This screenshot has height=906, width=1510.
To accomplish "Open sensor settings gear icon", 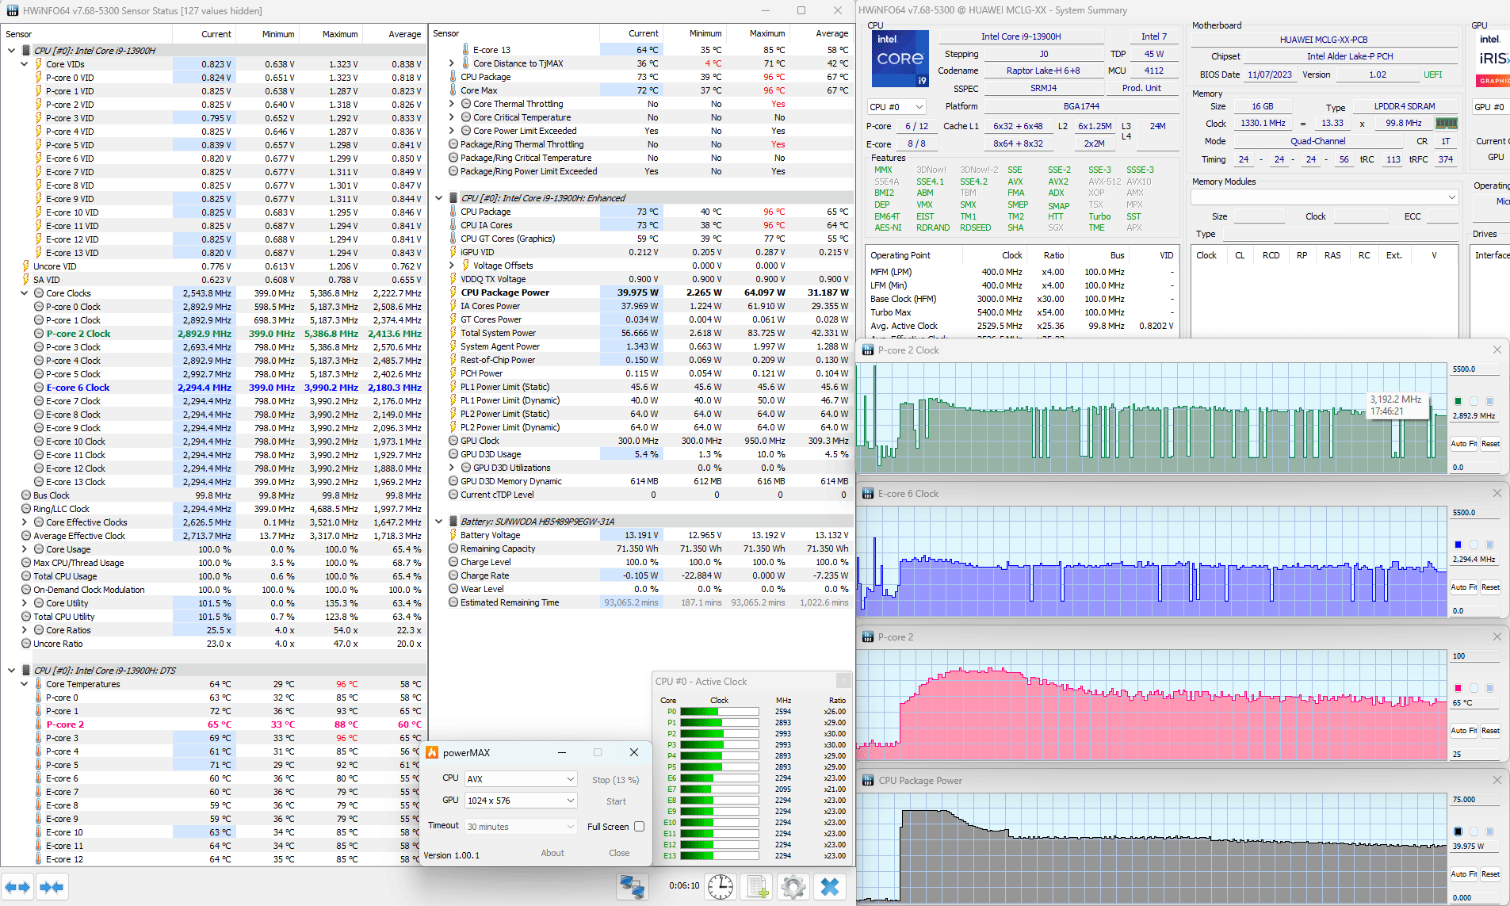I will [793, 886].
